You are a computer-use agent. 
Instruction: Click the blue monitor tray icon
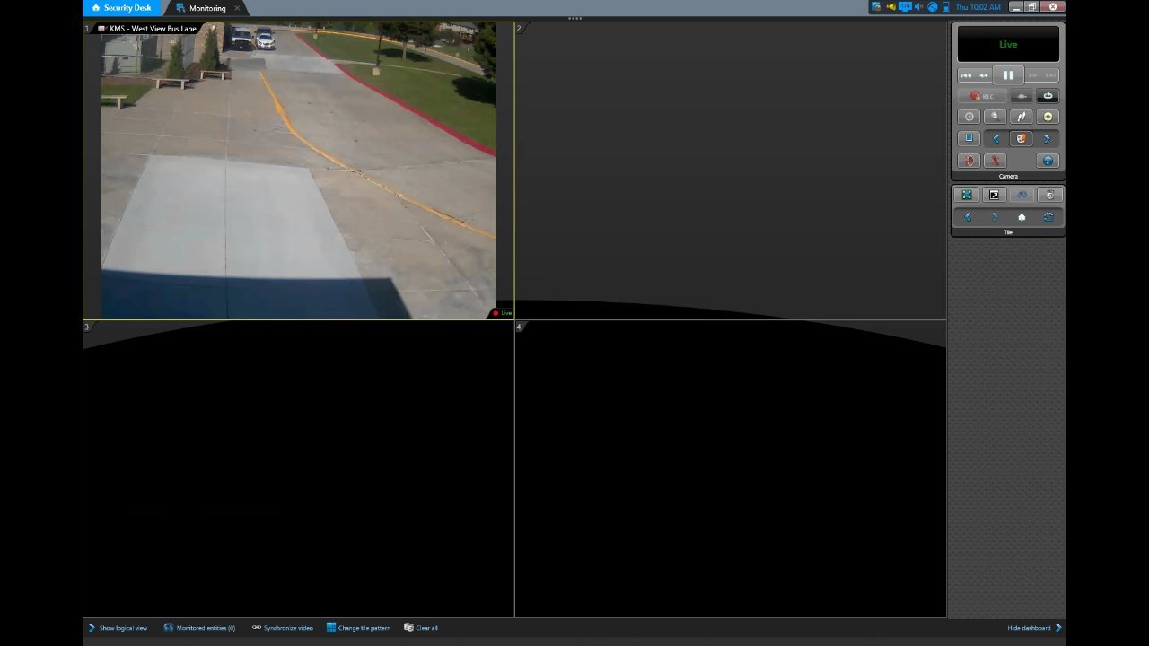(x=905, y=7)
